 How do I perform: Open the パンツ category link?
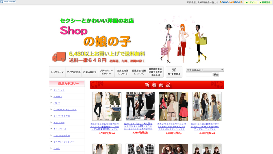click(57, 103)
